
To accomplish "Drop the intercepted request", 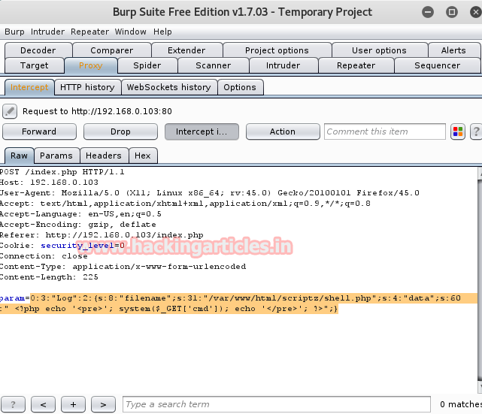I will click(120, 131).
